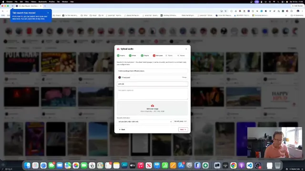Viewport: 305px width, 171px height.
Task: Click the beneficiaries button next to rewards
Action: click(180, 122)
